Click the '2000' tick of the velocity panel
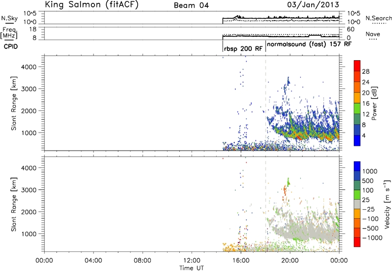This screenshot has width=392, height=271. [29, 212]
